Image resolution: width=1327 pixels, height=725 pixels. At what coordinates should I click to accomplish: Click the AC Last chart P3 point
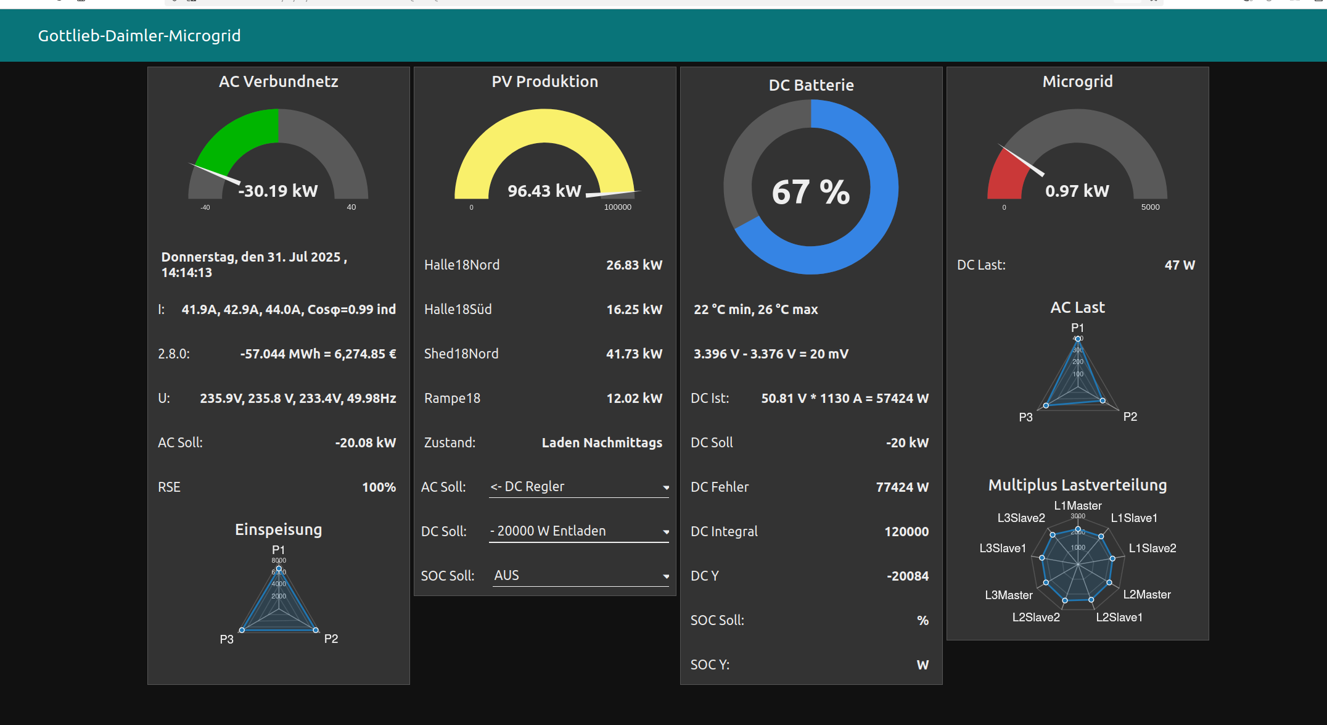1046,405
